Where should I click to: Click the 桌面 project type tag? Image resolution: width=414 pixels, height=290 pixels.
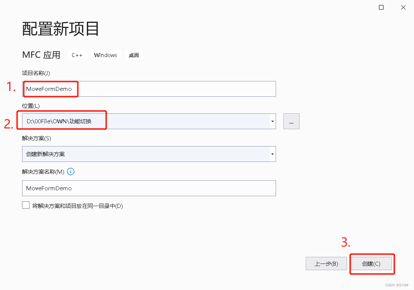point(134,55)
